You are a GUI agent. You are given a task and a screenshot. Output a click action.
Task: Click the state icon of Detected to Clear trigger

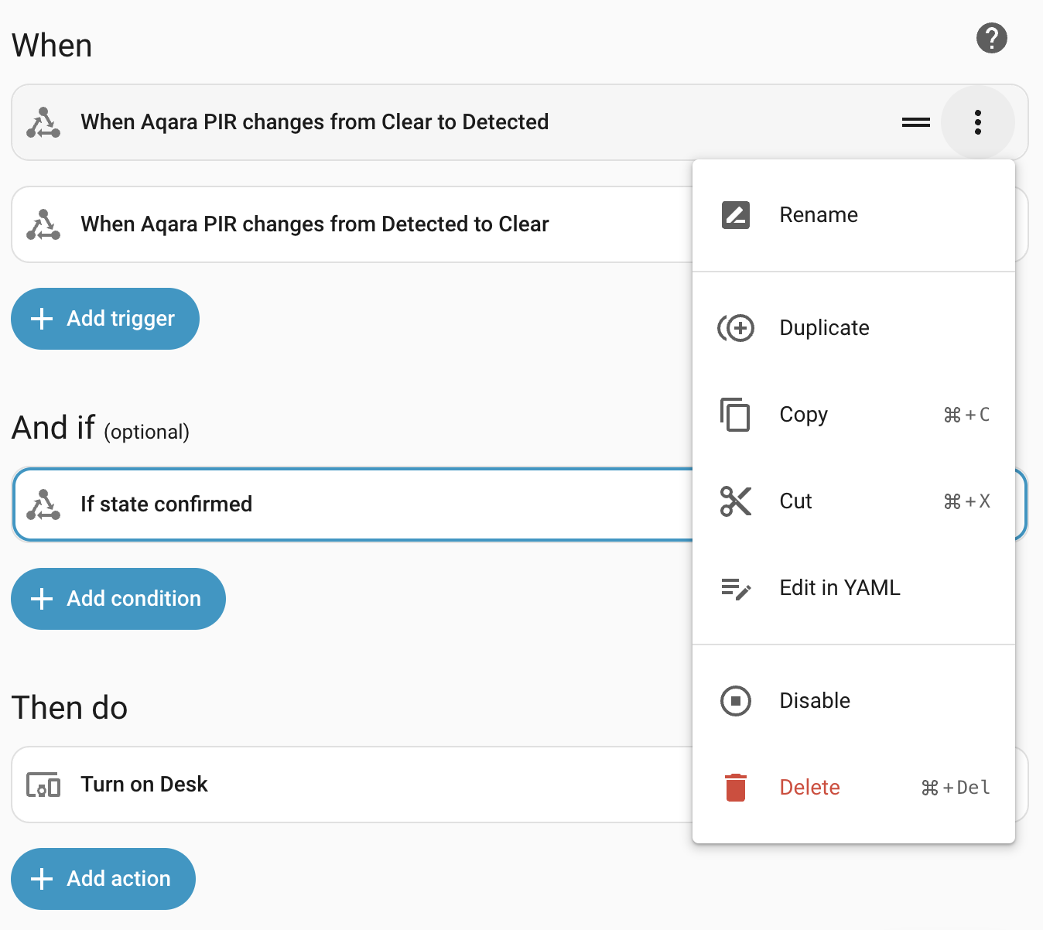[x=43, y=224]
